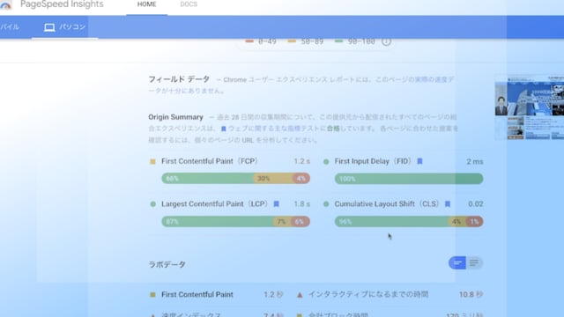This screenshot has width=564, height=317.
Task: Open the DOCS tab
Action: pos(189,4)
